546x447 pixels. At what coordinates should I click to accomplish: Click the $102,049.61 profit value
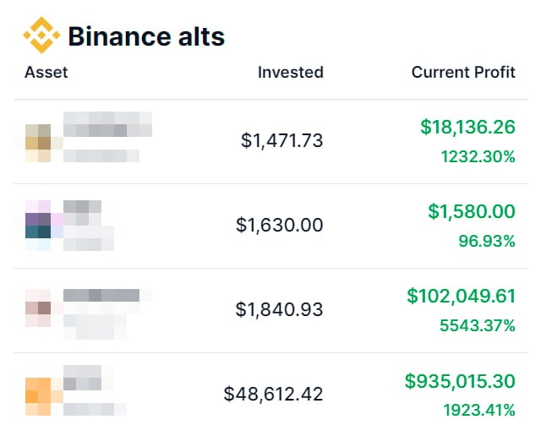[x=461, y=296]
